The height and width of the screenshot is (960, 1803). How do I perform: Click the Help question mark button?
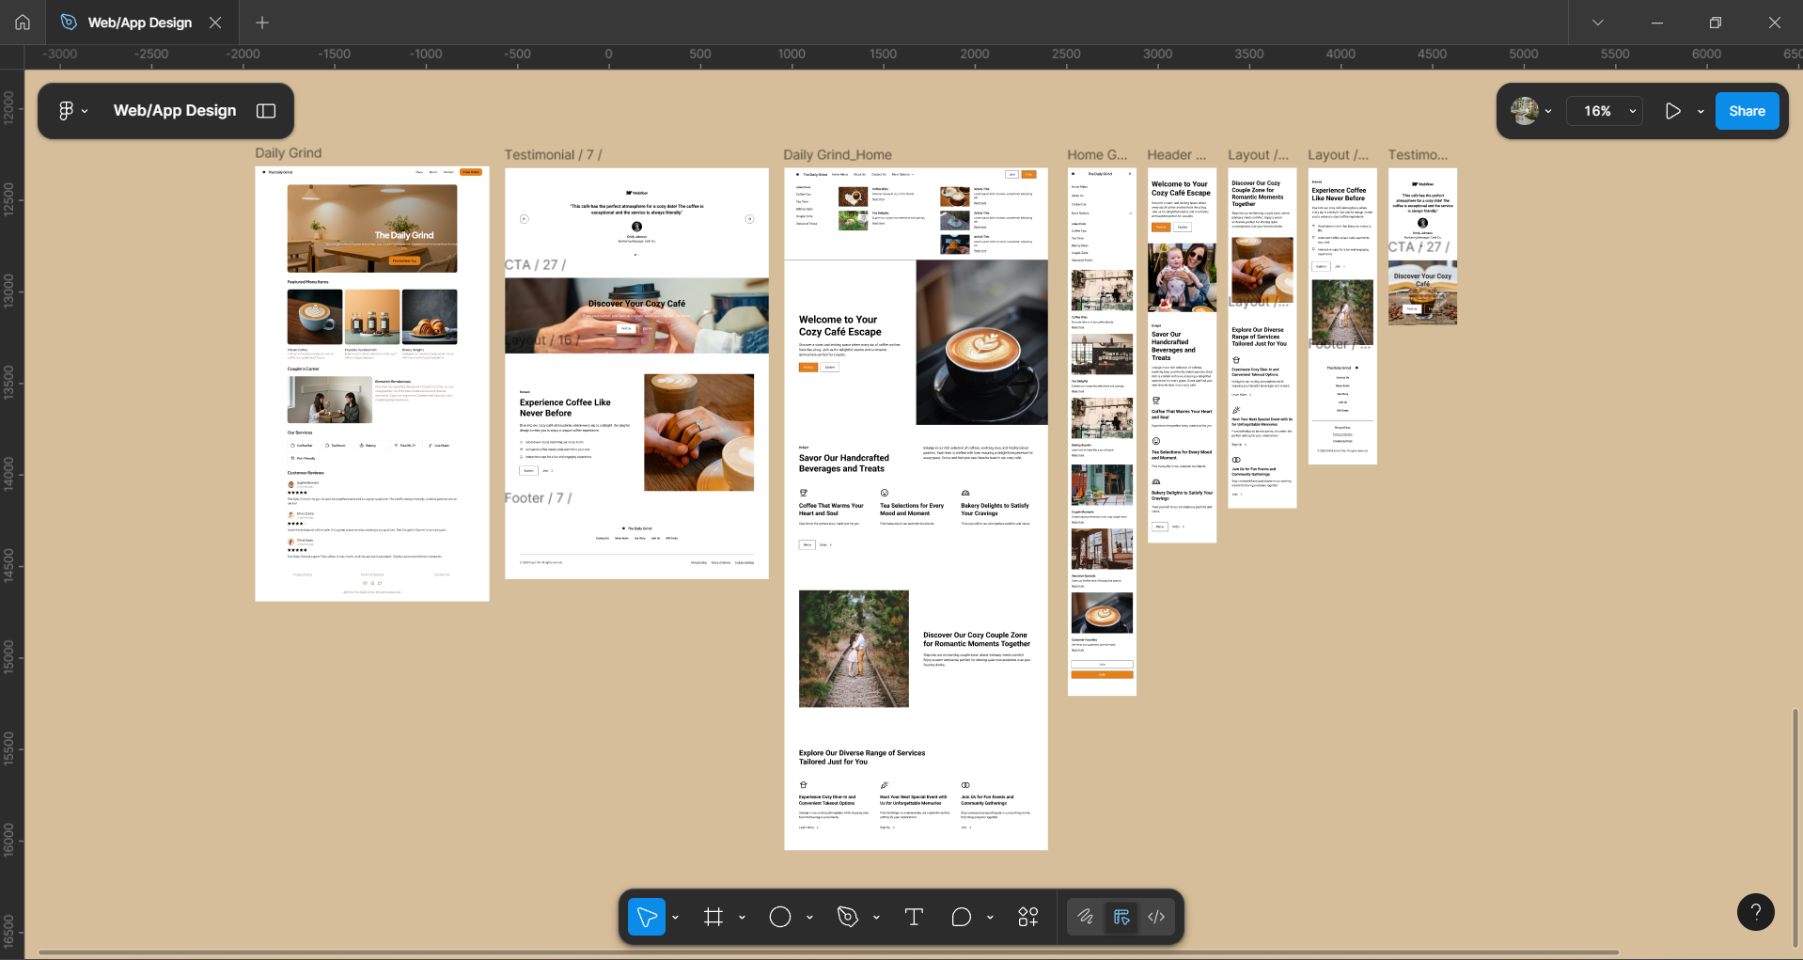[1755, 912]
